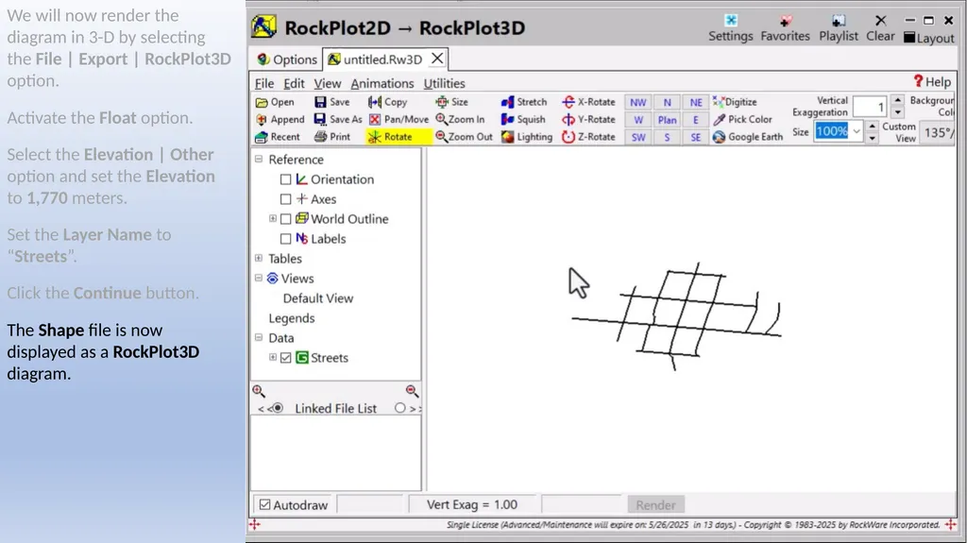Viewport: 967px width, 543px height.
Task: Expand the World Outline node
Action: pos(273,218)
